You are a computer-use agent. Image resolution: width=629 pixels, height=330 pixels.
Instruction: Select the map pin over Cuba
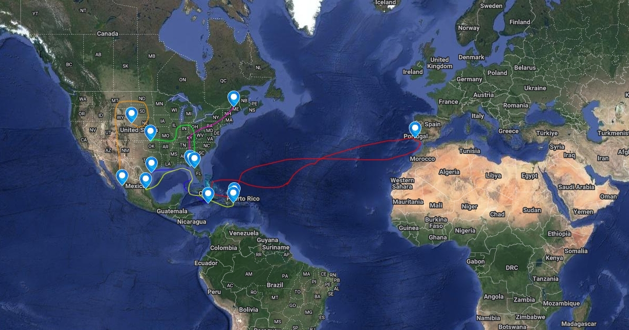[x=208, y=195]
